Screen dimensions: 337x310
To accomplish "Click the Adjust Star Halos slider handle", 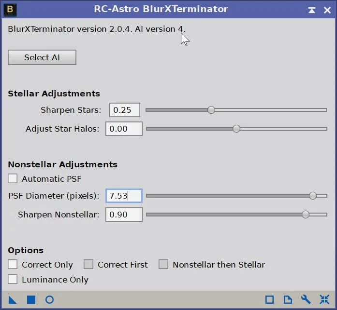I will (236, 129).
